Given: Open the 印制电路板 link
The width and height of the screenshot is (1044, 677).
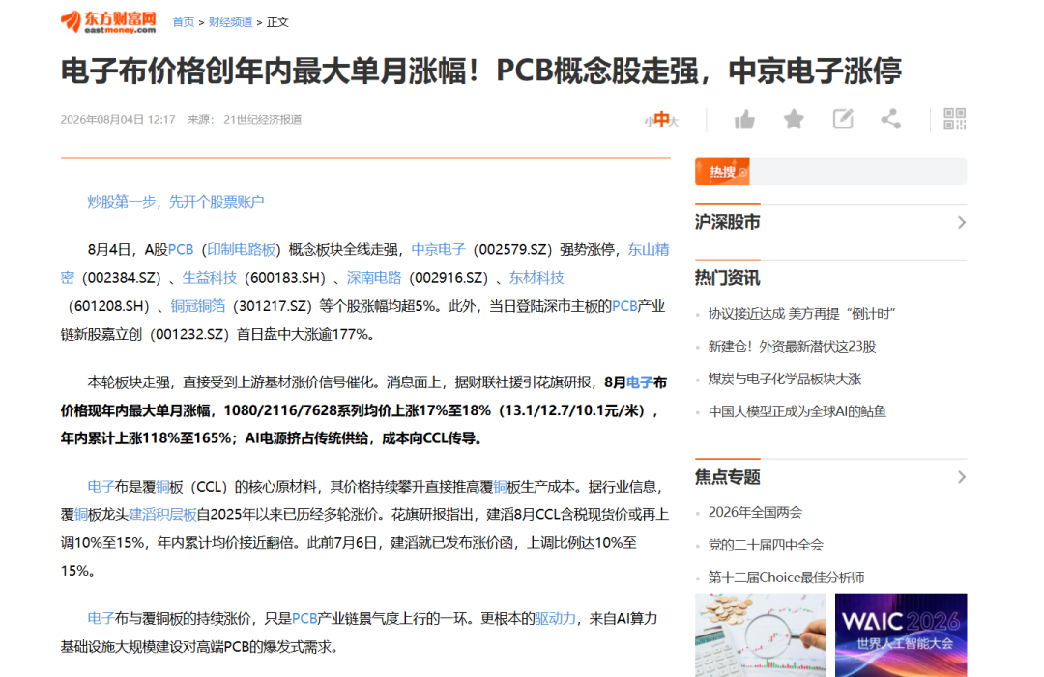Looking at the screenshot, I should (x=241, y=249).
